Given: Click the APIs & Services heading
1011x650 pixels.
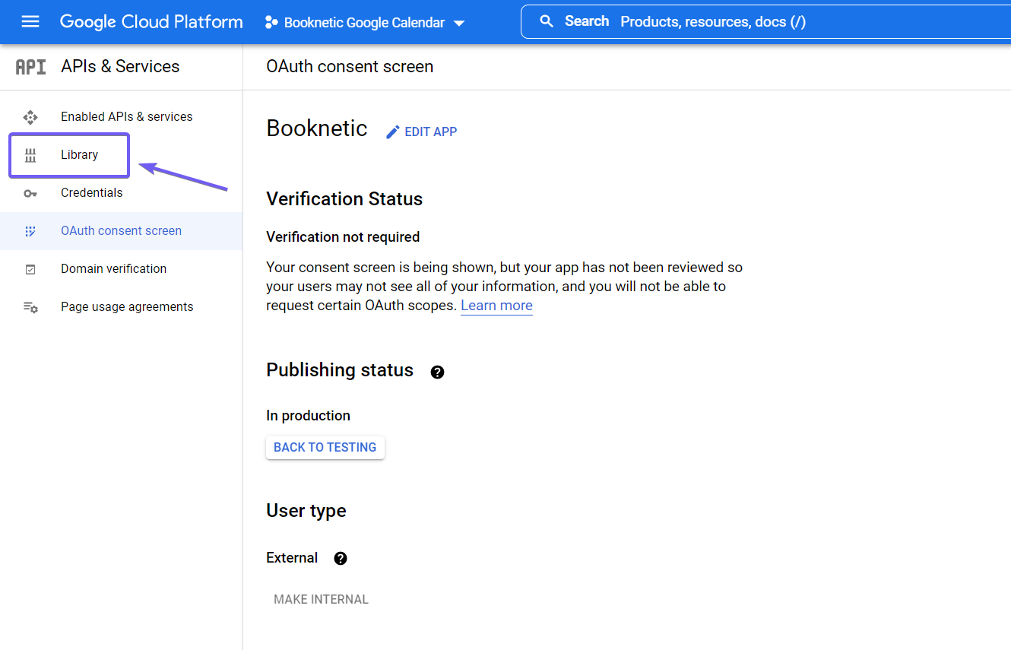Looking at the screenshot, I should [x=120, y=67].
